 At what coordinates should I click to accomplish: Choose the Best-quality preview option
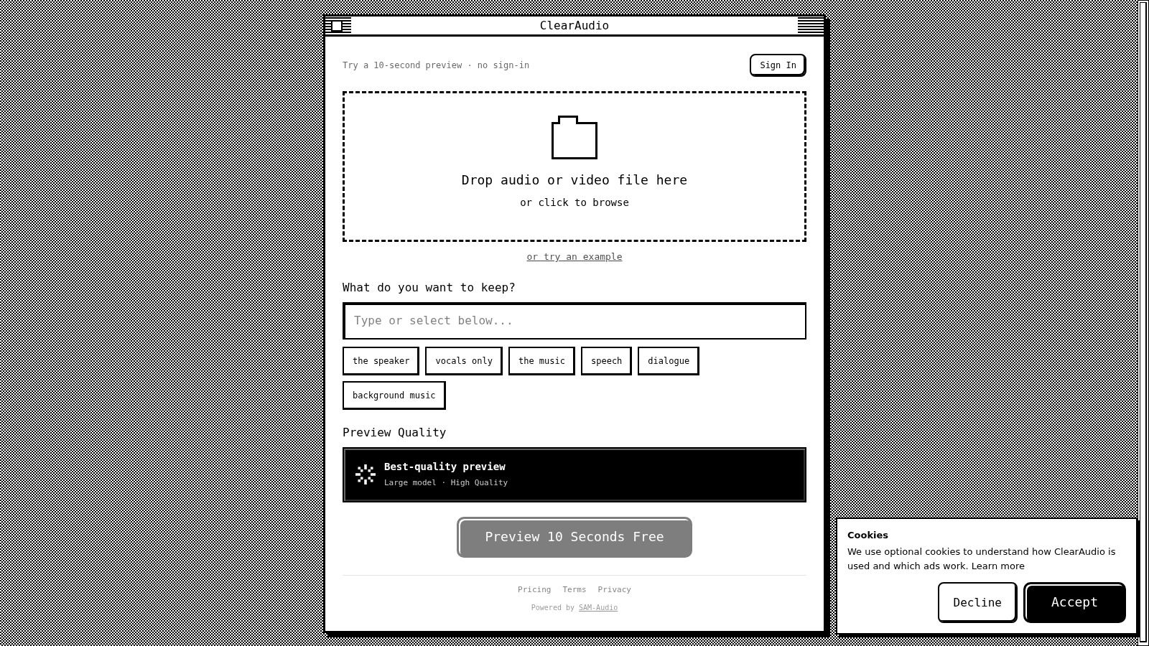pyautogui.click(x=574, y=474)
